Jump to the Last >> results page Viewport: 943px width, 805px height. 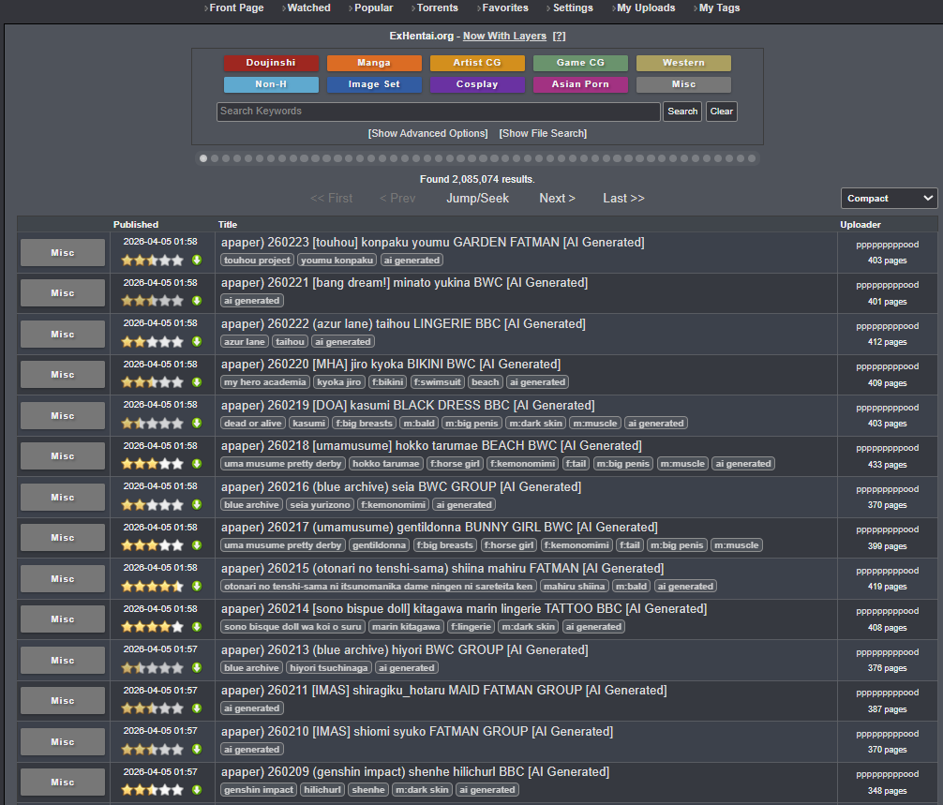623,199
